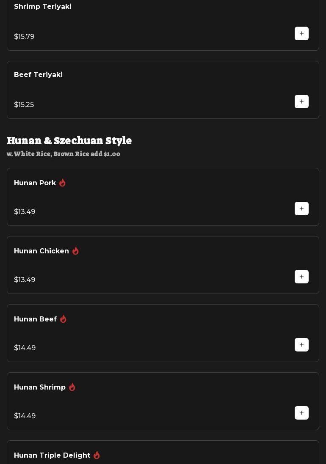Select the Hunan Pork dish name
This screenshot has width=326, height=464.
(x=35, y=183)
